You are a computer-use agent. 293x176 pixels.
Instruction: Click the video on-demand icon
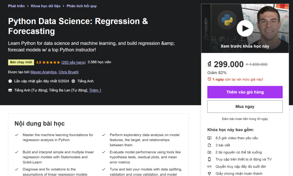209,138
